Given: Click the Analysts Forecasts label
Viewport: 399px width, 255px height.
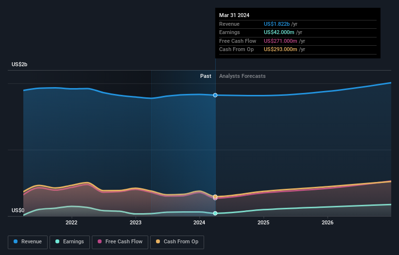Looking at the screenshot, I should (242, 76).
